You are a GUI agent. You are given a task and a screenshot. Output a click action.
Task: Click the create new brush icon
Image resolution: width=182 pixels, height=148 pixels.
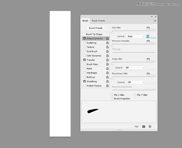pyautogui.click(x=150, y=126)
